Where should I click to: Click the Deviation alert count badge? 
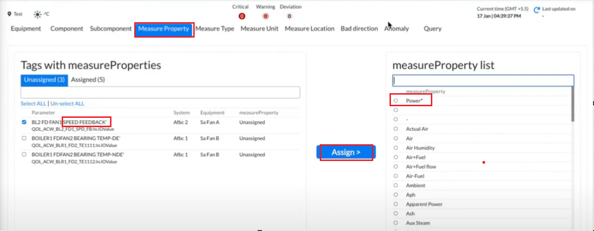click(x=289, y=16)
